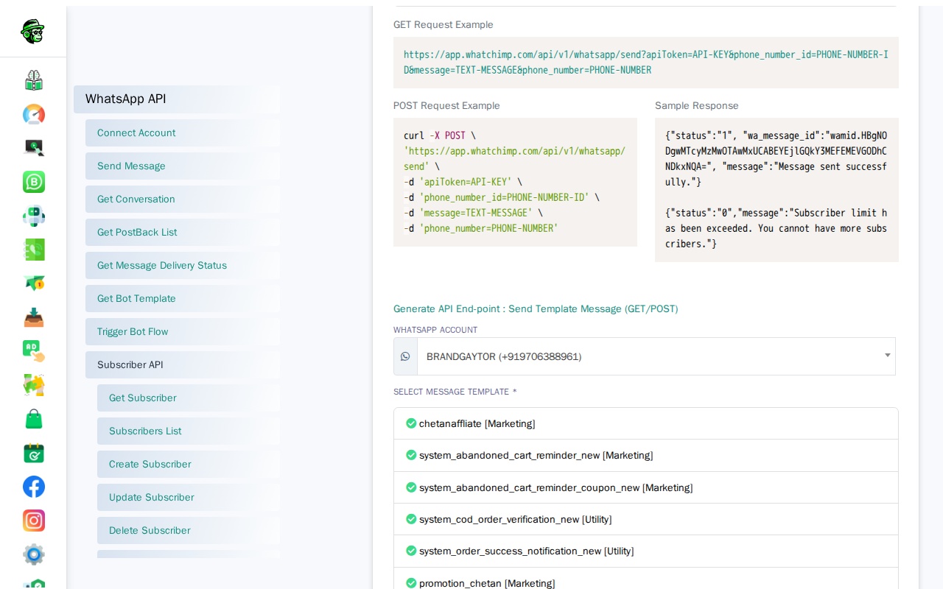Viewport: 943px width, 589px height.
Task: Expand the WhatsApp API menu section
Action: [x=177, y=99]
